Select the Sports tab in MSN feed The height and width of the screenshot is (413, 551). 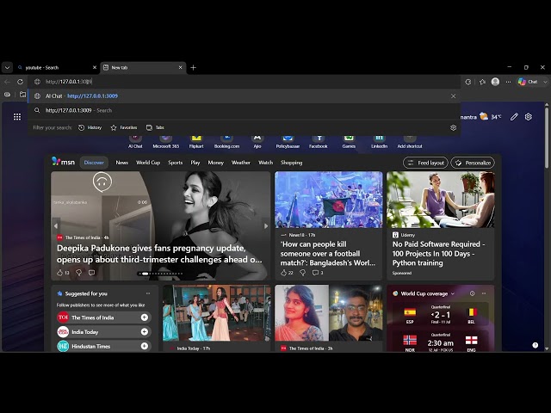pyautogui.click(x=175, y=163)
